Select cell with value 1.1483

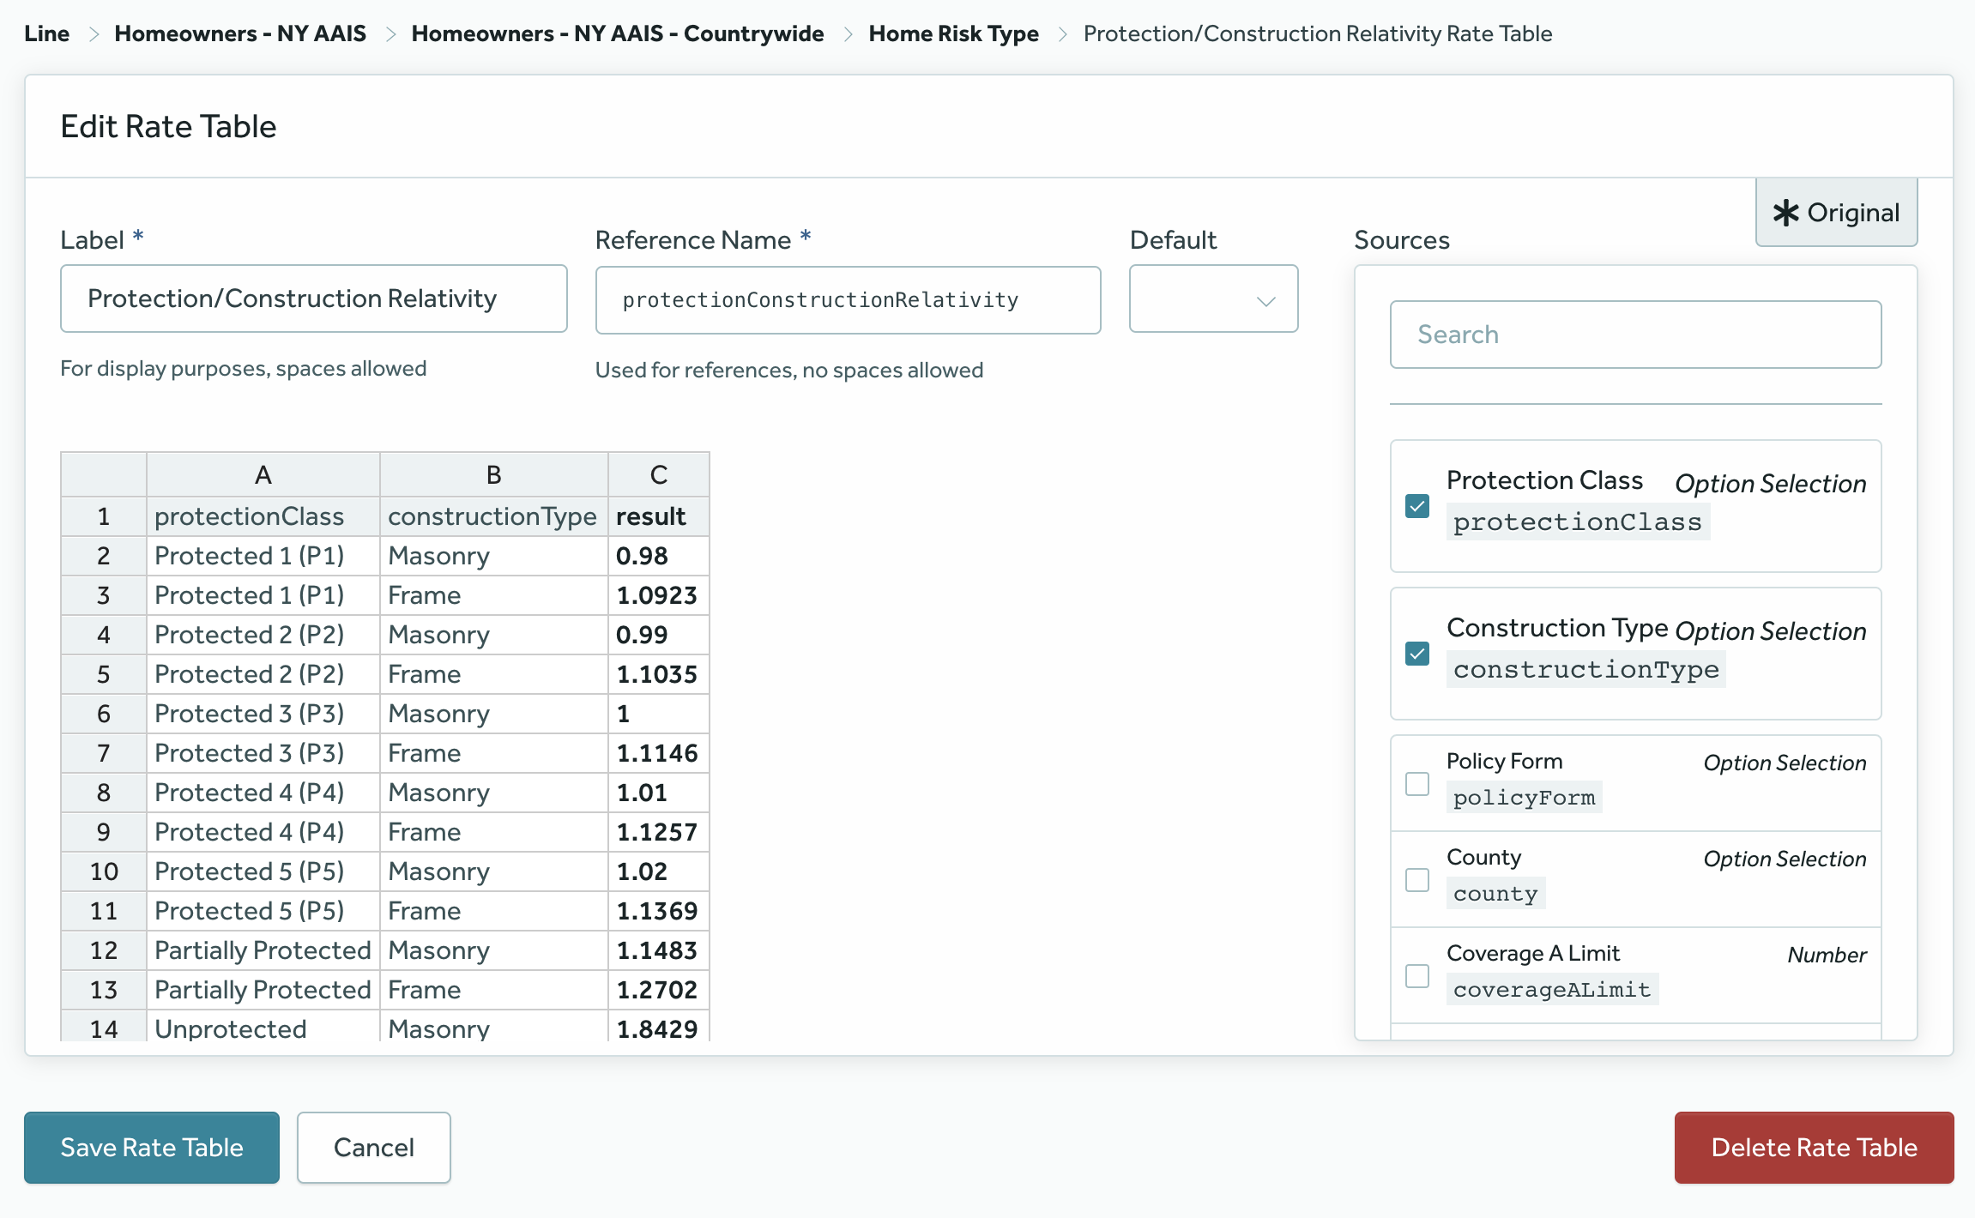(659, 950)
